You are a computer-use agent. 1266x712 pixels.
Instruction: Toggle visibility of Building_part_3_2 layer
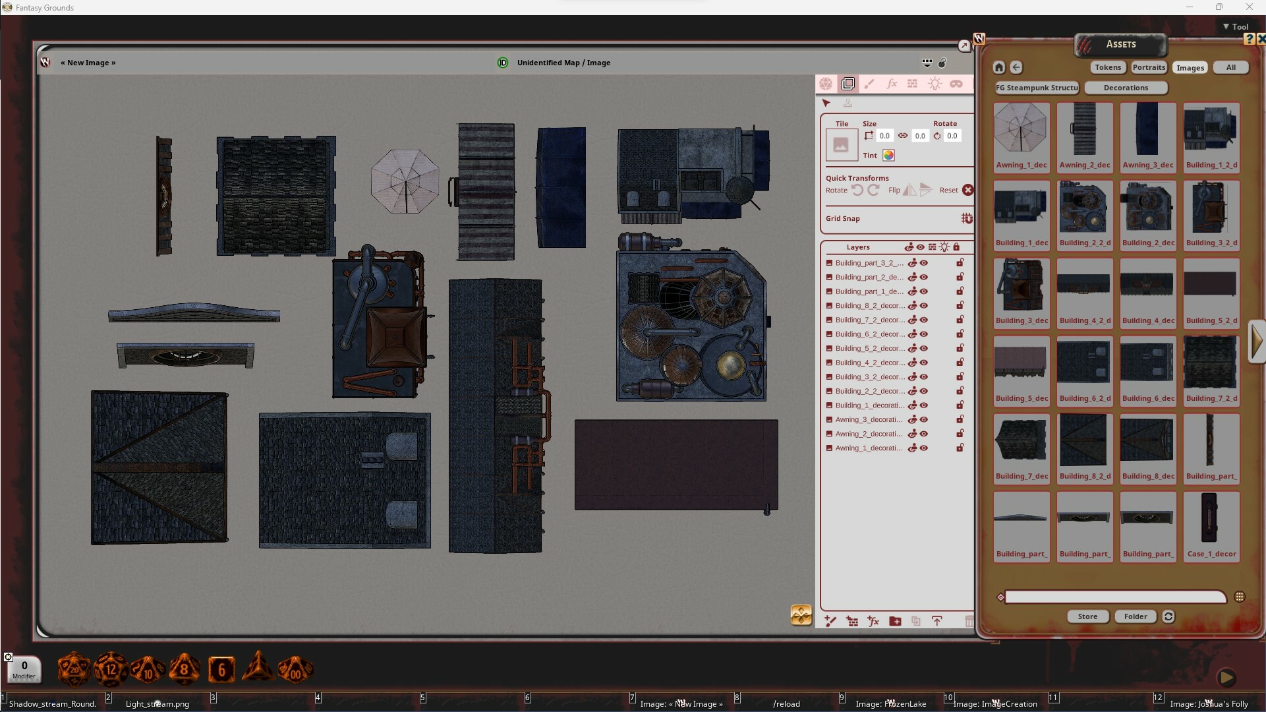tap(923, 262)
